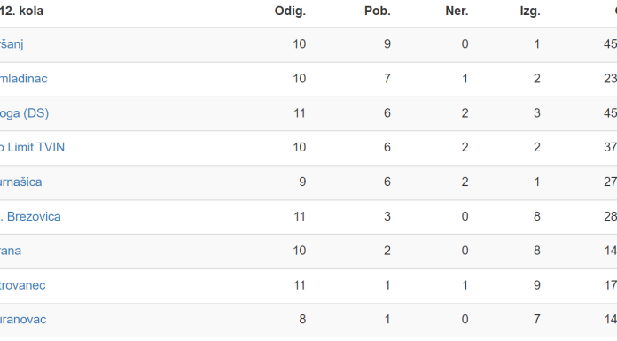617x341 pixels.
Task: Select Brezovica's losses value 8
Action: tap(536, 217)
